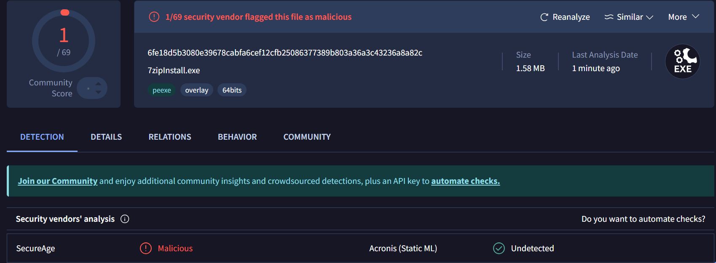This screenshot has width=716, height=263.
Task: Open the automate checks link
Action: tap(465, 181)
